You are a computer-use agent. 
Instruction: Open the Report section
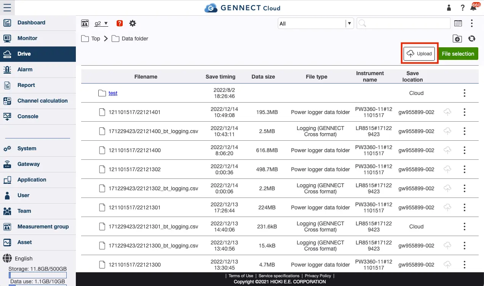coord(38,85)
